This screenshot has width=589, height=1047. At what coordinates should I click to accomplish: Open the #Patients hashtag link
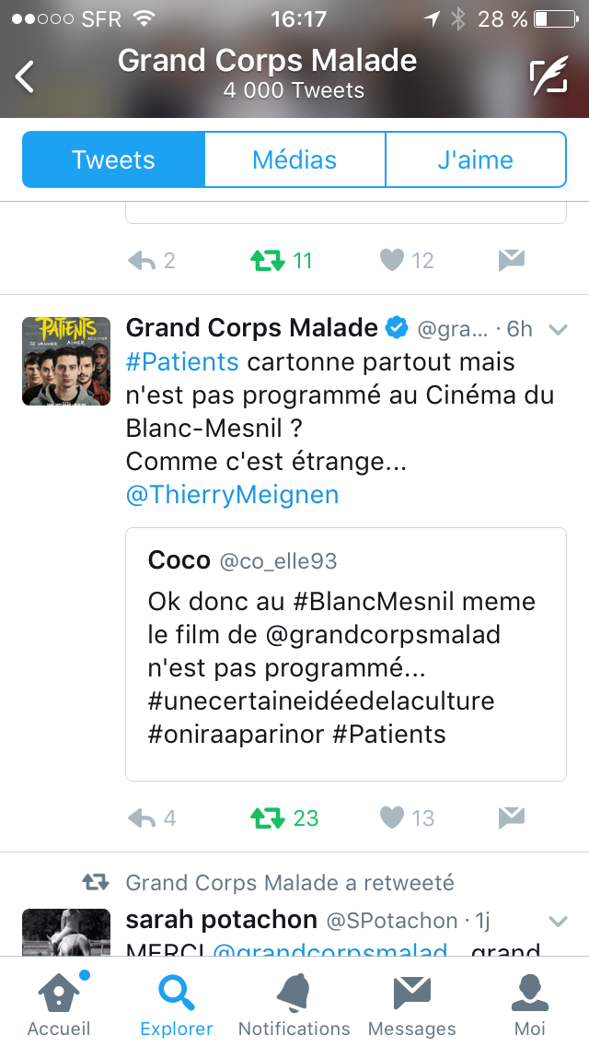pos(182,362)
